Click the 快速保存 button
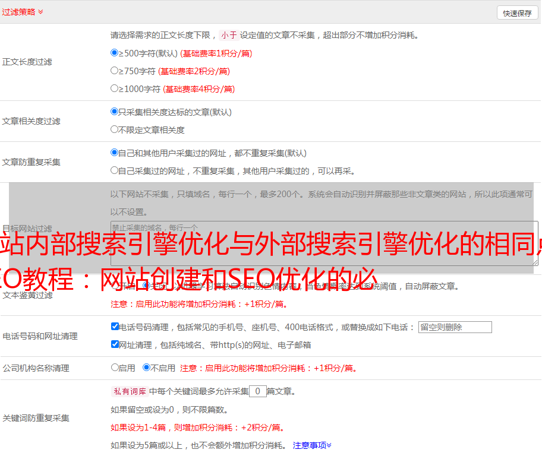This screenshot has width=542, height=456. point(517,13)
